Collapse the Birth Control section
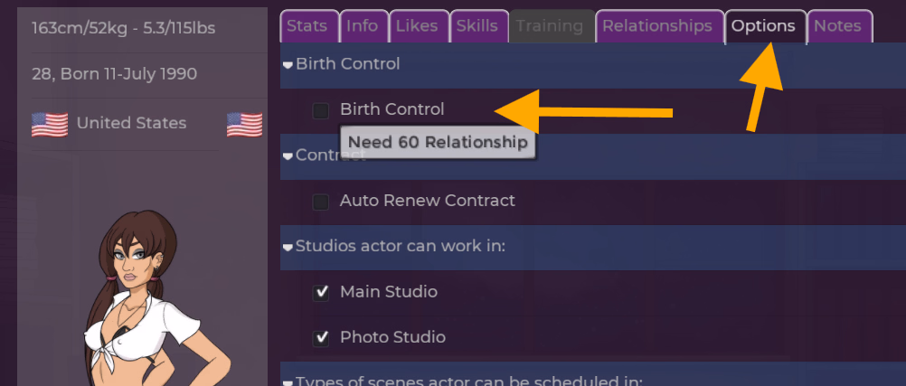 [288, 65]
